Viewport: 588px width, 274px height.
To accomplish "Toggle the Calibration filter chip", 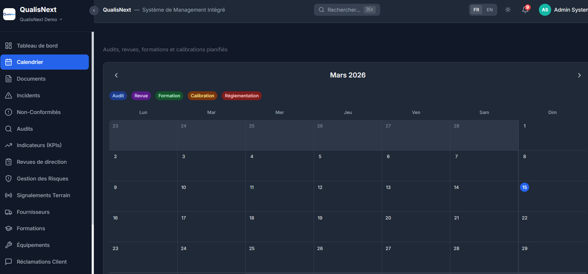I will (203, 96).
